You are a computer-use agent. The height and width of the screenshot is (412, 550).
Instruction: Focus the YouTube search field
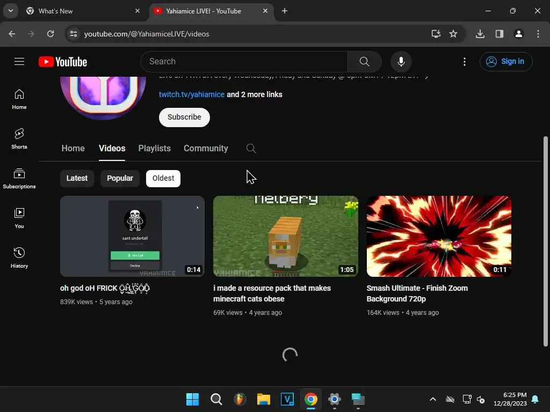pyautogui.click(x=244, y=62)
